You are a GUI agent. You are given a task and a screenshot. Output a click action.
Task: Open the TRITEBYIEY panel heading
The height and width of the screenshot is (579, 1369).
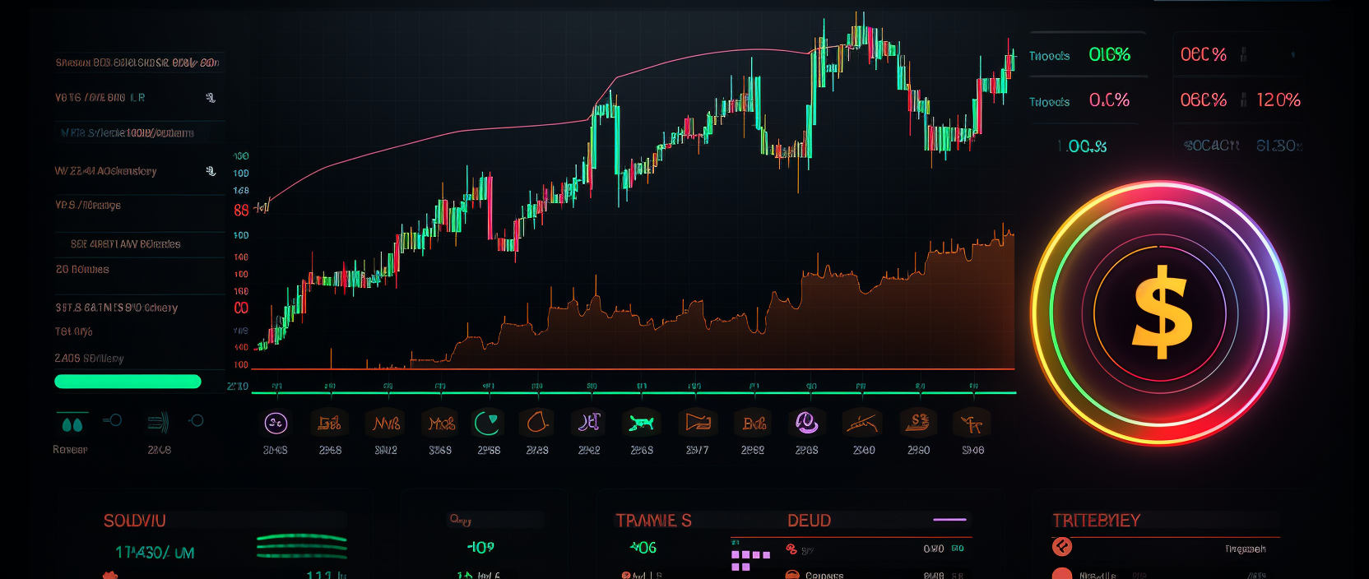(1096, 521)
